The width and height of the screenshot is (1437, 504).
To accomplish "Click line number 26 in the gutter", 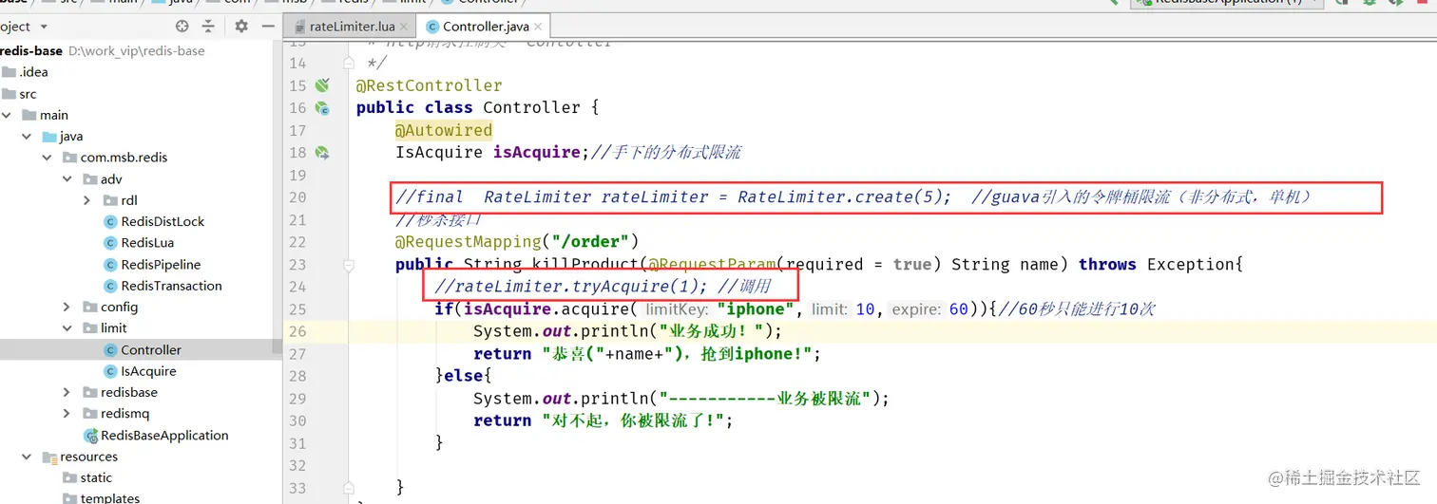I will pyautogui.click(x=297, y=331).
